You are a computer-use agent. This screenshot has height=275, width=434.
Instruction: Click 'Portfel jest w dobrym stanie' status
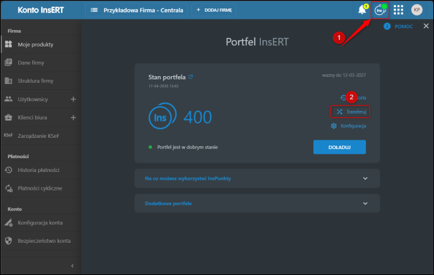(x=187, y=147)
